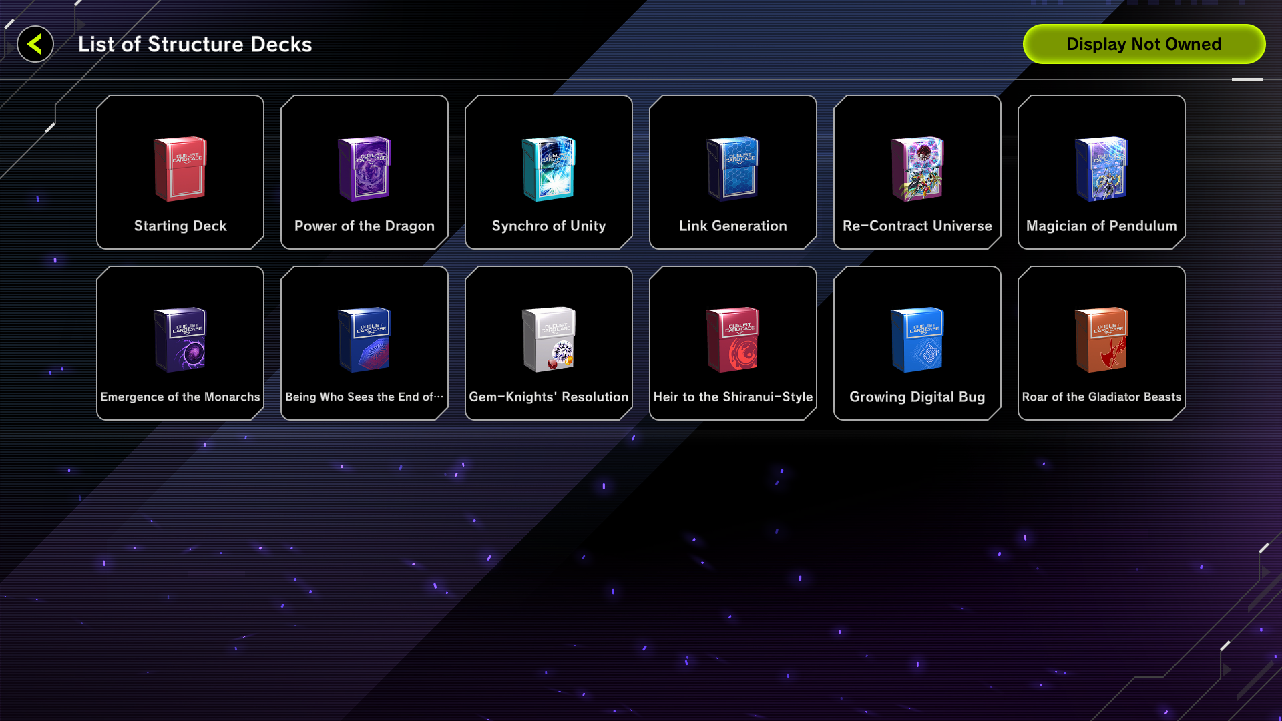1282x721 pixels.
Task: Select the Emergence of the Monarchs case
Action: pos(180,340)
